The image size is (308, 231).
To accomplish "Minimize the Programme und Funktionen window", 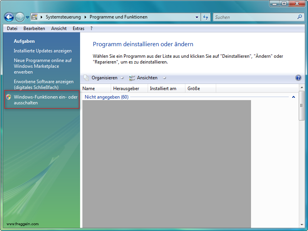I will click(275, 4).
